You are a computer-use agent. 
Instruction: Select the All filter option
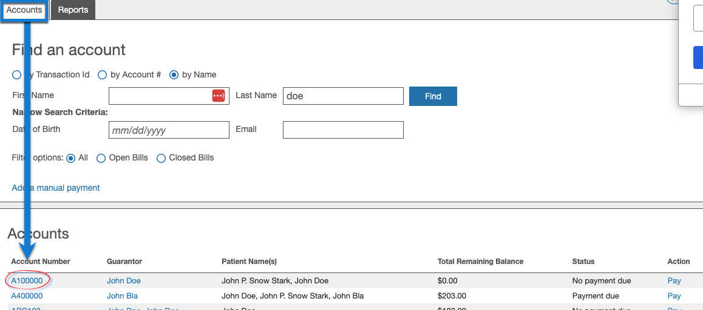tap(70, 158)
